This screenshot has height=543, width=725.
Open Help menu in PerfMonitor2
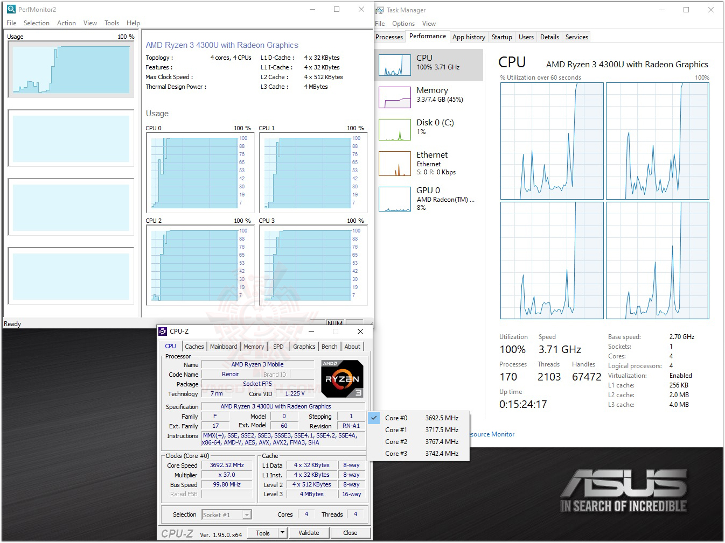(133, 23)
